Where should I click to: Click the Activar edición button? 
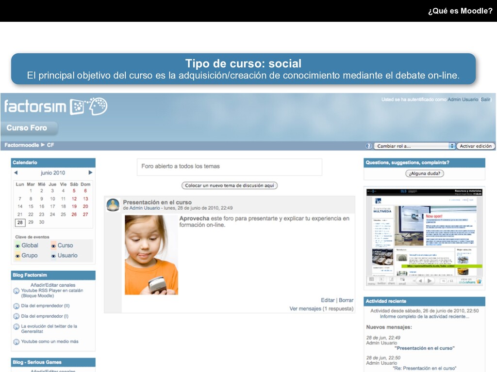[476, 146]
